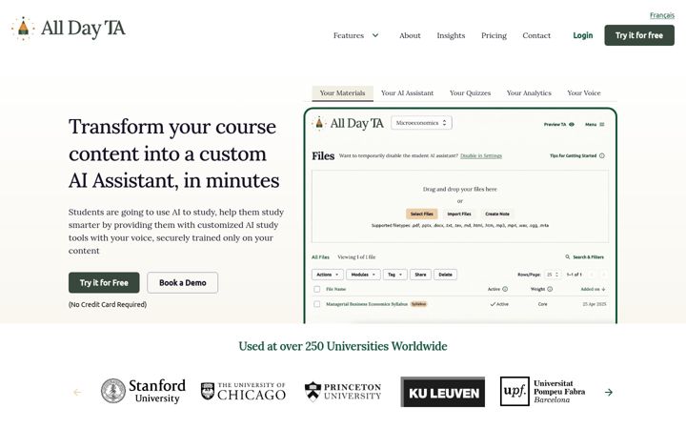686x429 pixels.
Task: Click the University of Chicago logo
Action: point(243,392)
